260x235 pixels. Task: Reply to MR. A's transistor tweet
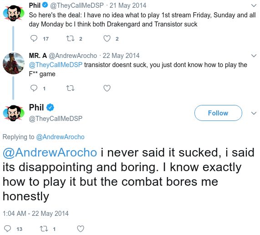(x=34, y=88)
